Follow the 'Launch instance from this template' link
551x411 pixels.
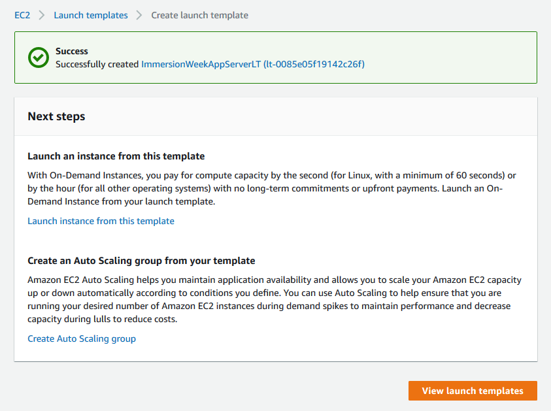tap(101, 221)
